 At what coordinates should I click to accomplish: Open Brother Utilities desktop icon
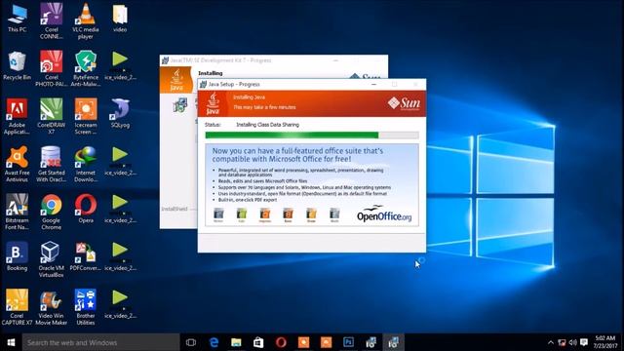86,307
